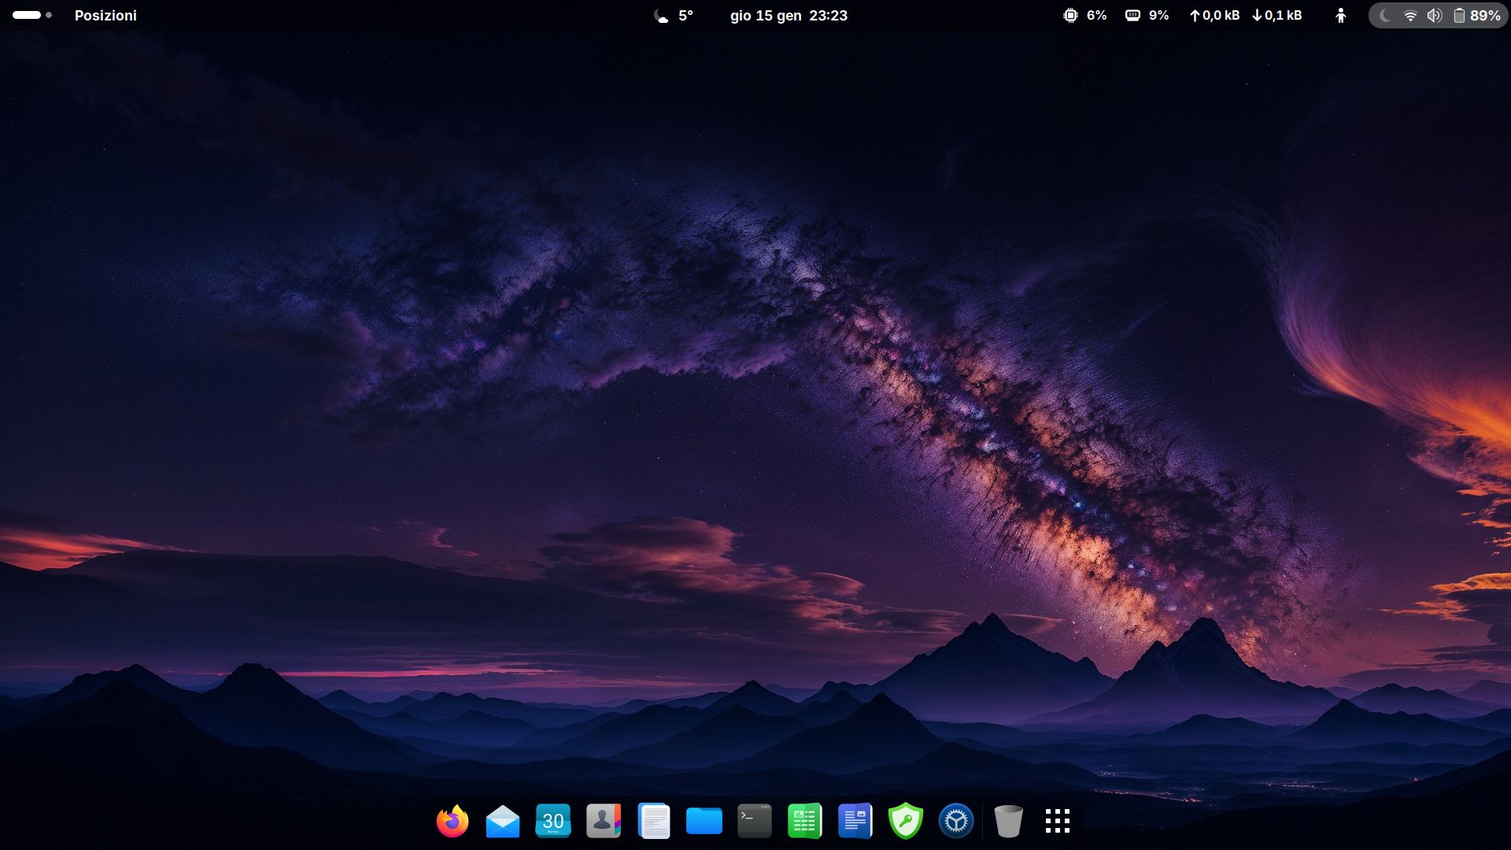Open the Geary mail client

pyautogui.click(x=503, y=821)
